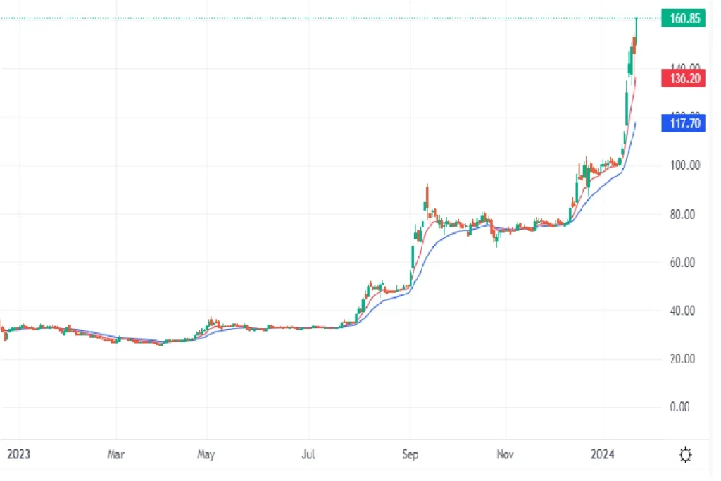The height and width of the screenshot is (481, 721).
Task: Click the September price spike candle peak
Action: pos(427,186)
